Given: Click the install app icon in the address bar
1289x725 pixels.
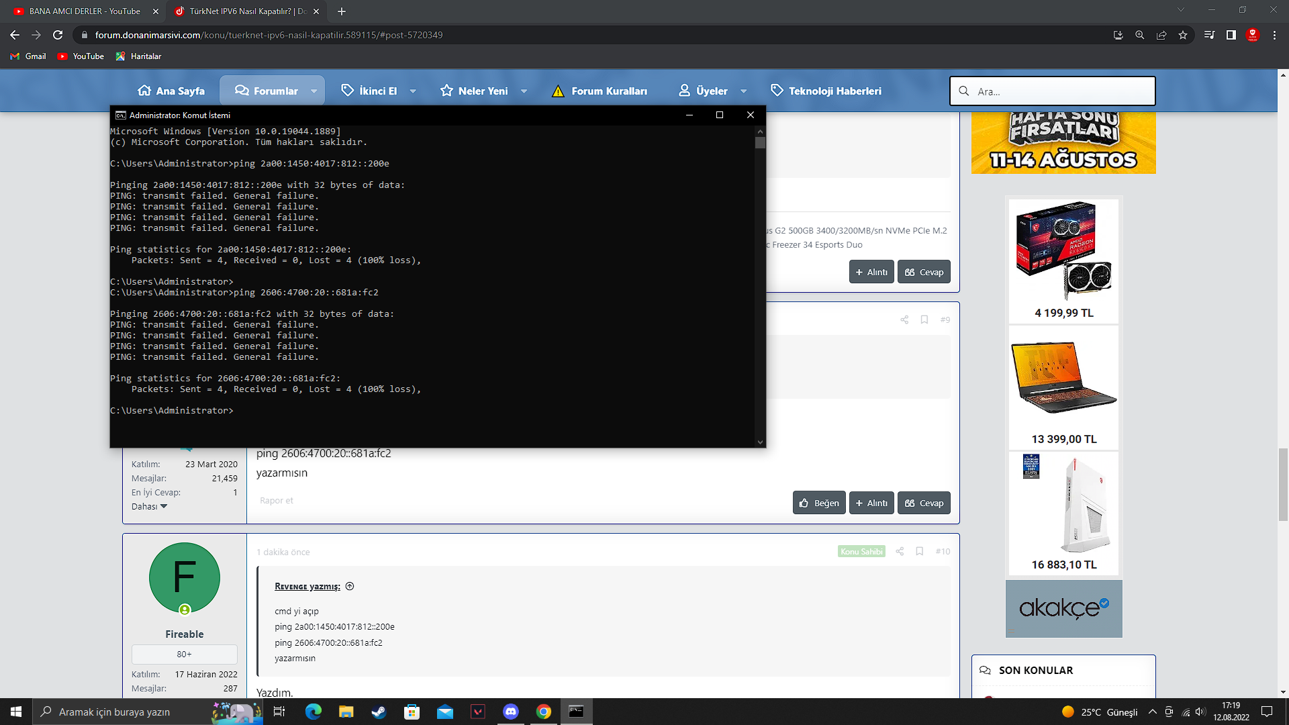Looking at the screenshot, I should pyautogui.click(x=1118, y=35).
